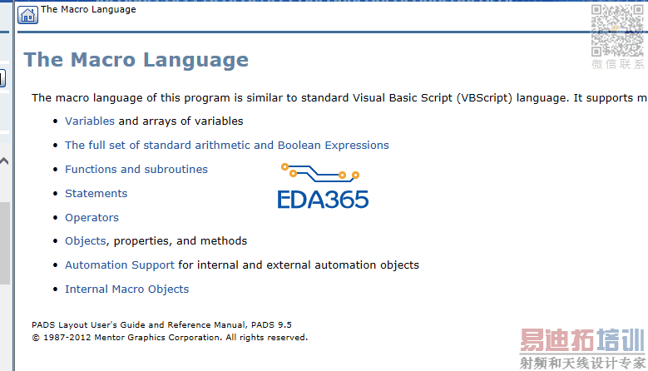This screenshot has height=371, width=648.
Task: Follow the Operators link
Action: coord(92,218)
